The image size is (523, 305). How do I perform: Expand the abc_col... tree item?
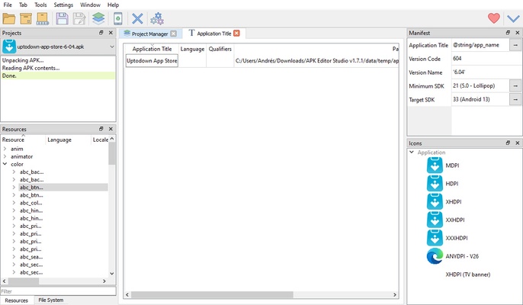click(x=14, y=203)
